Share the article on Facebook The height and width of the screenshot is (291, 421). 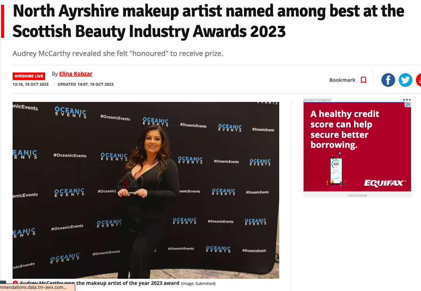coord(388,80)
